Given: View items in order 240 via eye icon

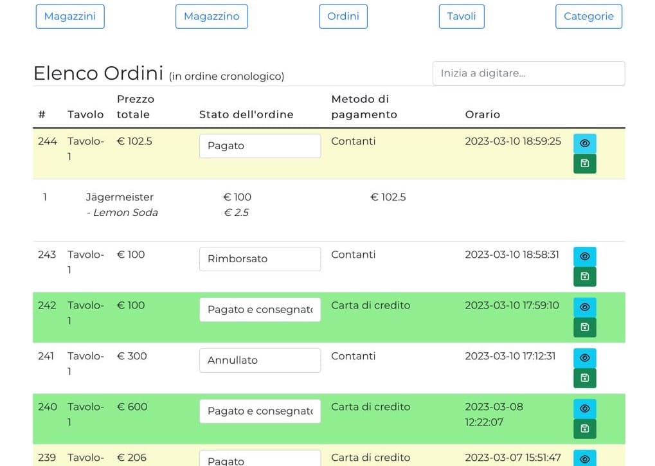Looking at the screenshot, I should [584, 409].
